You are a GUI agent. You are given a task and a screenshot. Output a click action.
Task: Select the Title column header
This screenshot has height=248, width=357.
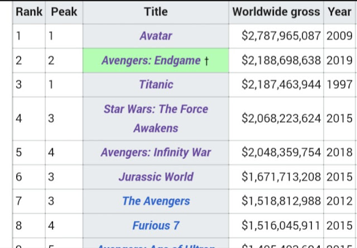156,12
